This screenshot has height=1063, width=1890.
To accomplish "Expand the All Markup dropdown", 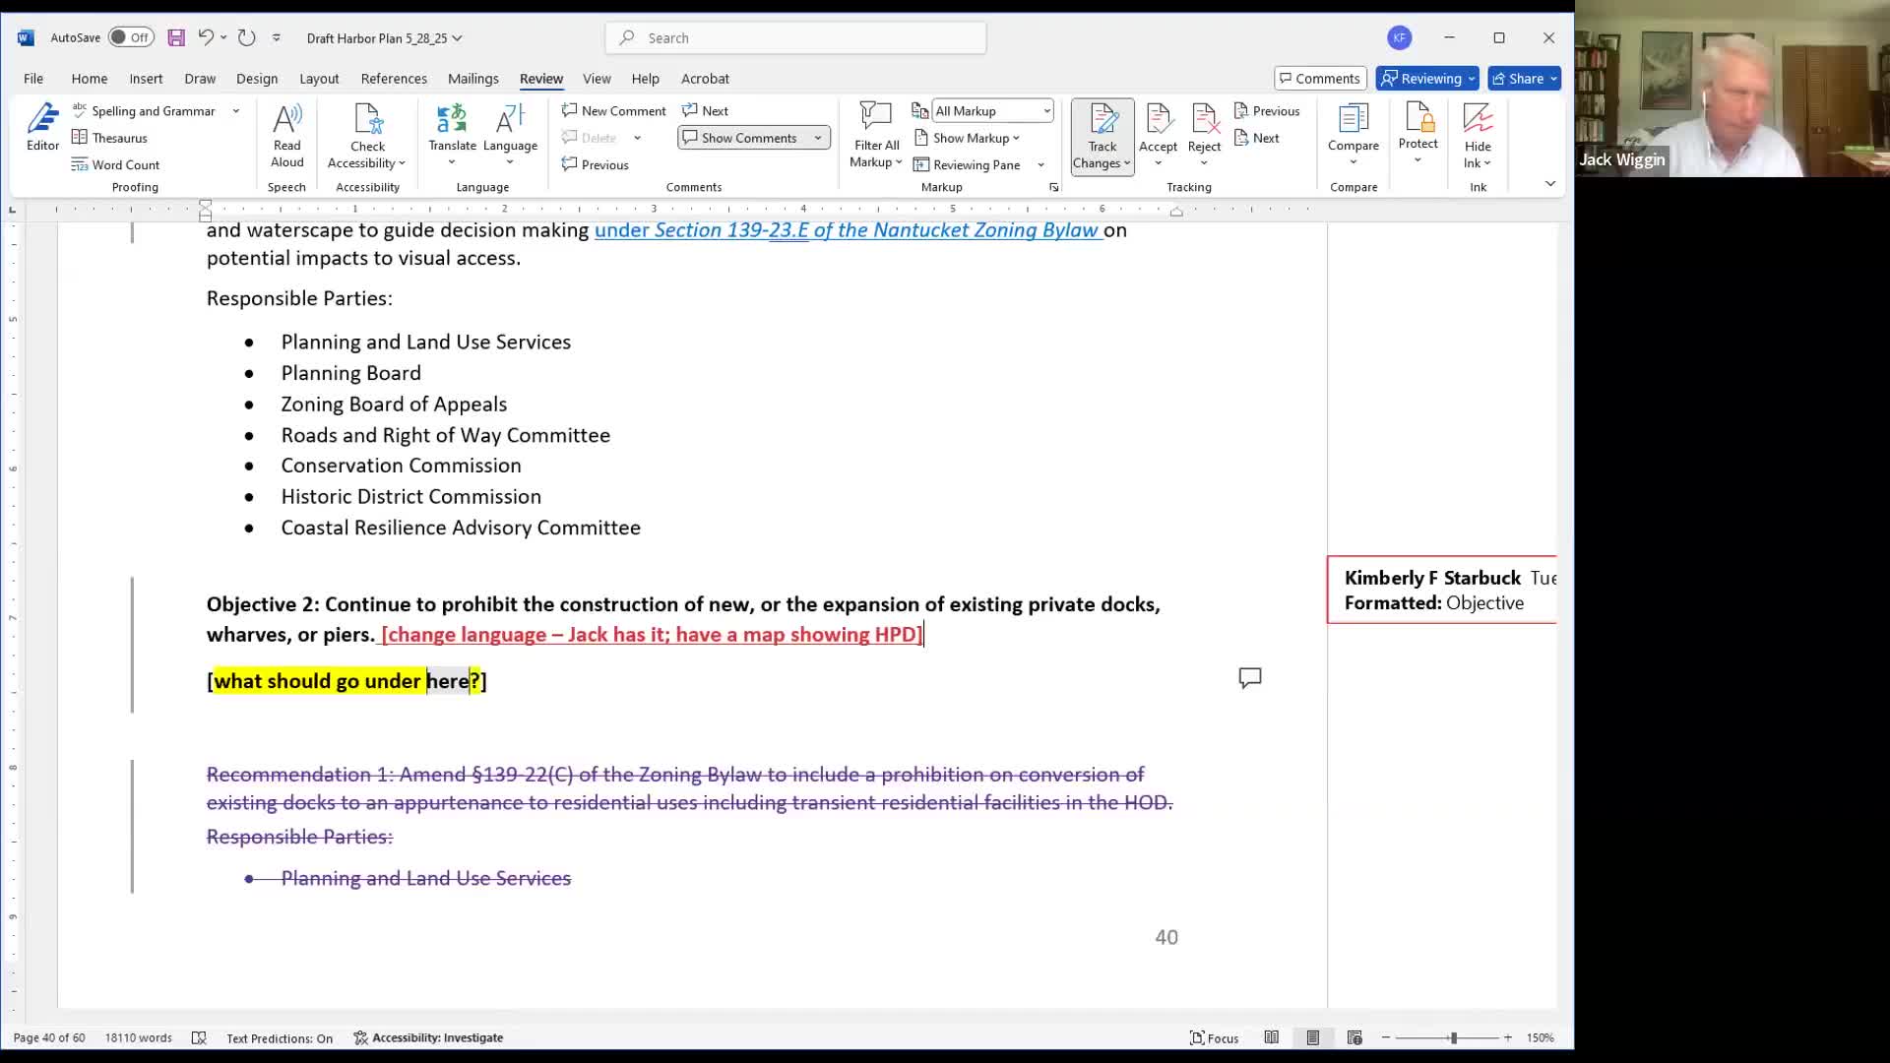I will pyautogui.click(x=1045, y=111).
